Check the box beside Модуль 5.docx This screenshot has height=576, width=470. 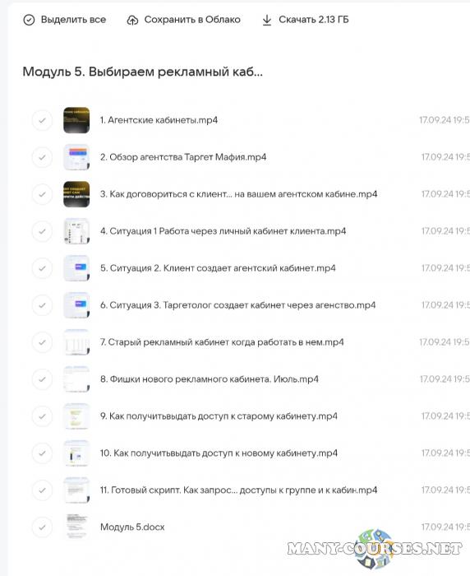[42, 527]
